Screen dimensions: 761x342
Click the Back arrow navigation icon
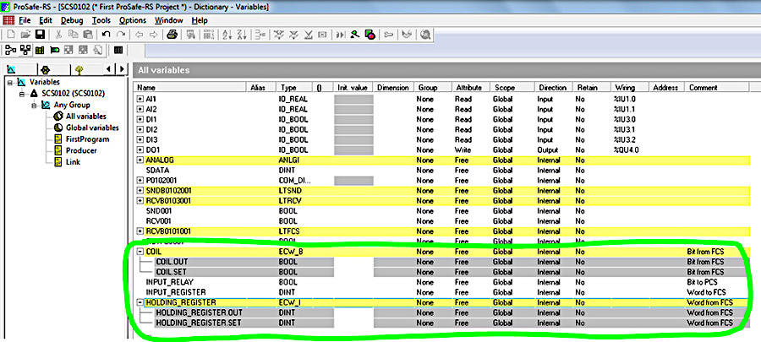coord(140,35)
